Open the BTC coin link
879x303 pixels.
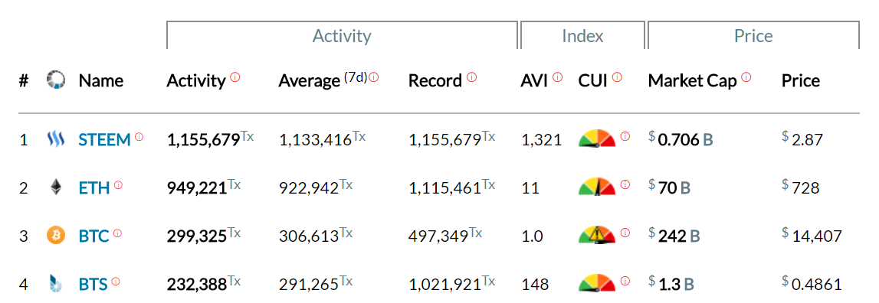pos(93,236)
